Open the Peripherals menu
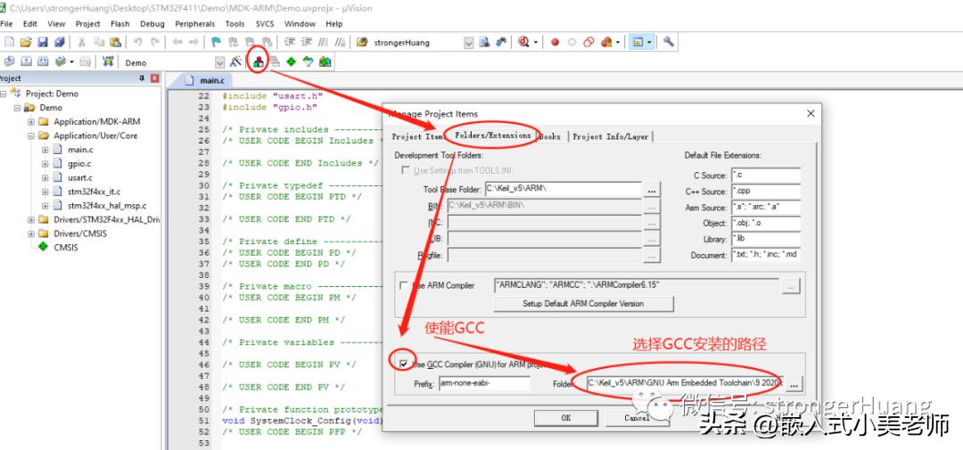Viewport: 963px width, 450px height. tap(195, 24)
